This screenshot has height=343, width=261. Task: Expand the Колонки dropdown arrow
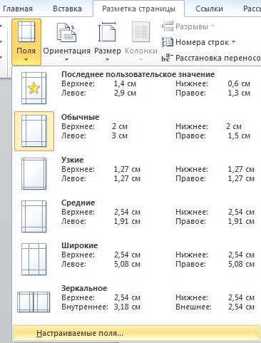pos(140,59)
